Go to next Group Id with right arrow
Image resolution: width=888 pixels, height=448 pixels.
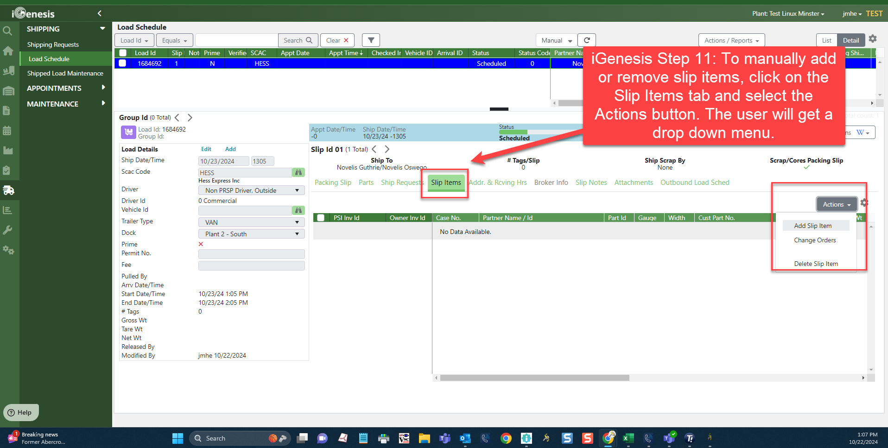tap(190, 118)
